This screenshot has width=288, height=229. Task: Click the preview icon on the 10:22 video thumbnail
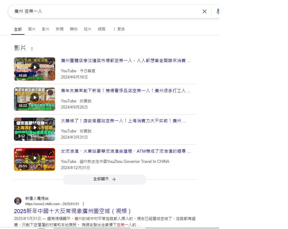(x=50, y=93)
